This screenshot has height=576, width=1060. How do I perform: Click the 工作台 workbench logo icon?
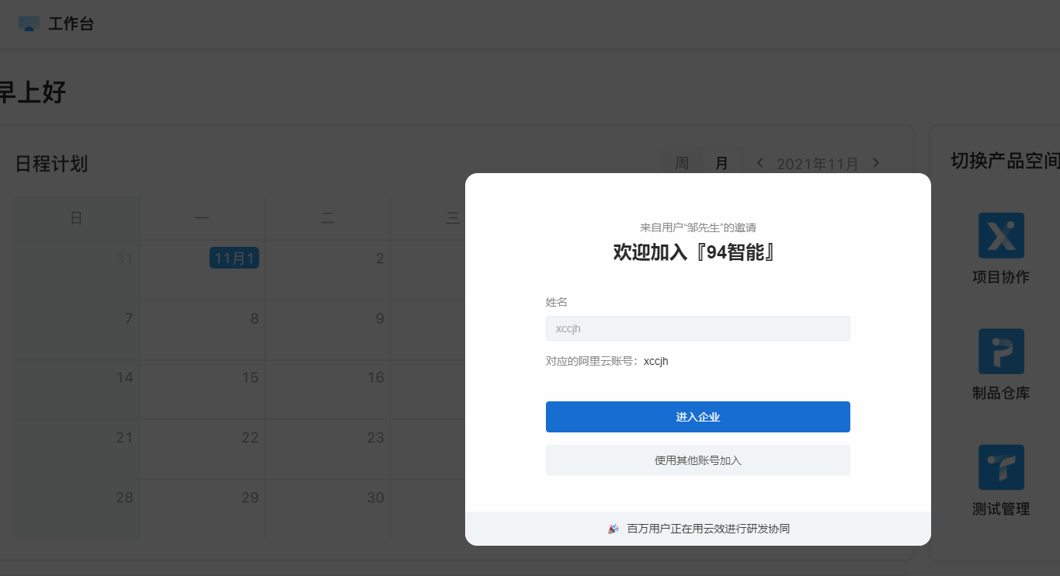point(29,24)
